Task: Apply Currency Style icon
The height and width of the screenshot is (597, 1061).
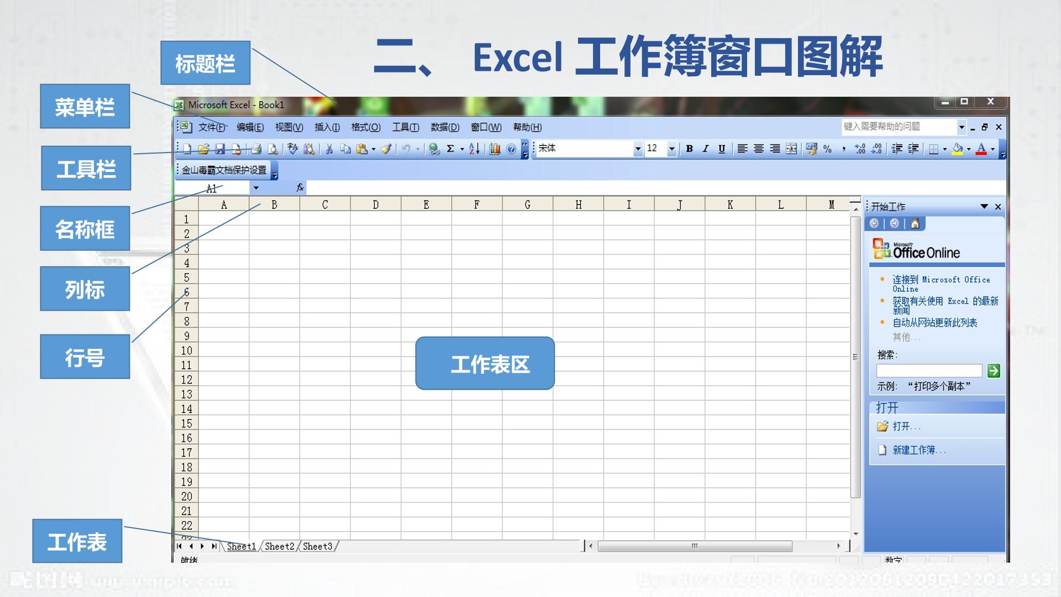Action: click(811, 149)
